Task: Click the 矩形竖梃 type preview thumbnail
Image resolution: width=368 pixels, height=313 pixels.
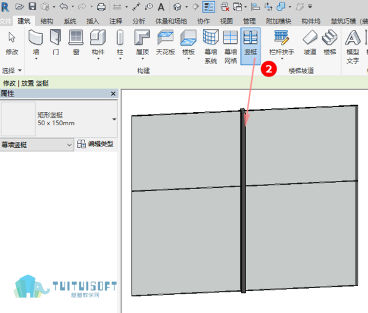Action: [18, 119]
